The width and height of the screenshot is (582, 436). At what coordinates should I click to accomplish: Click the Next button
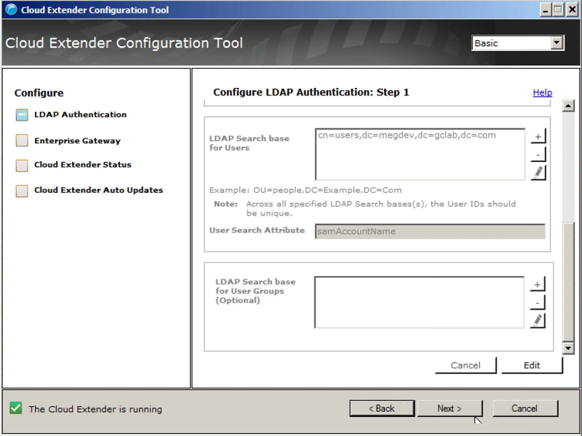click(450, 408)
